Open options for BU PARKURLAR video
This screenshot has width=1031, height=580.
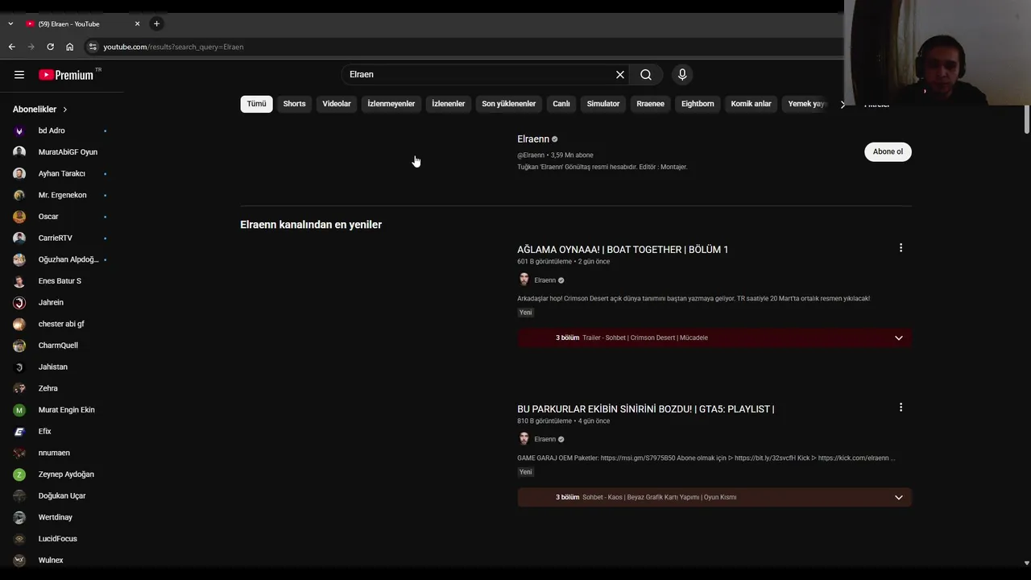(x=901, y=408)
